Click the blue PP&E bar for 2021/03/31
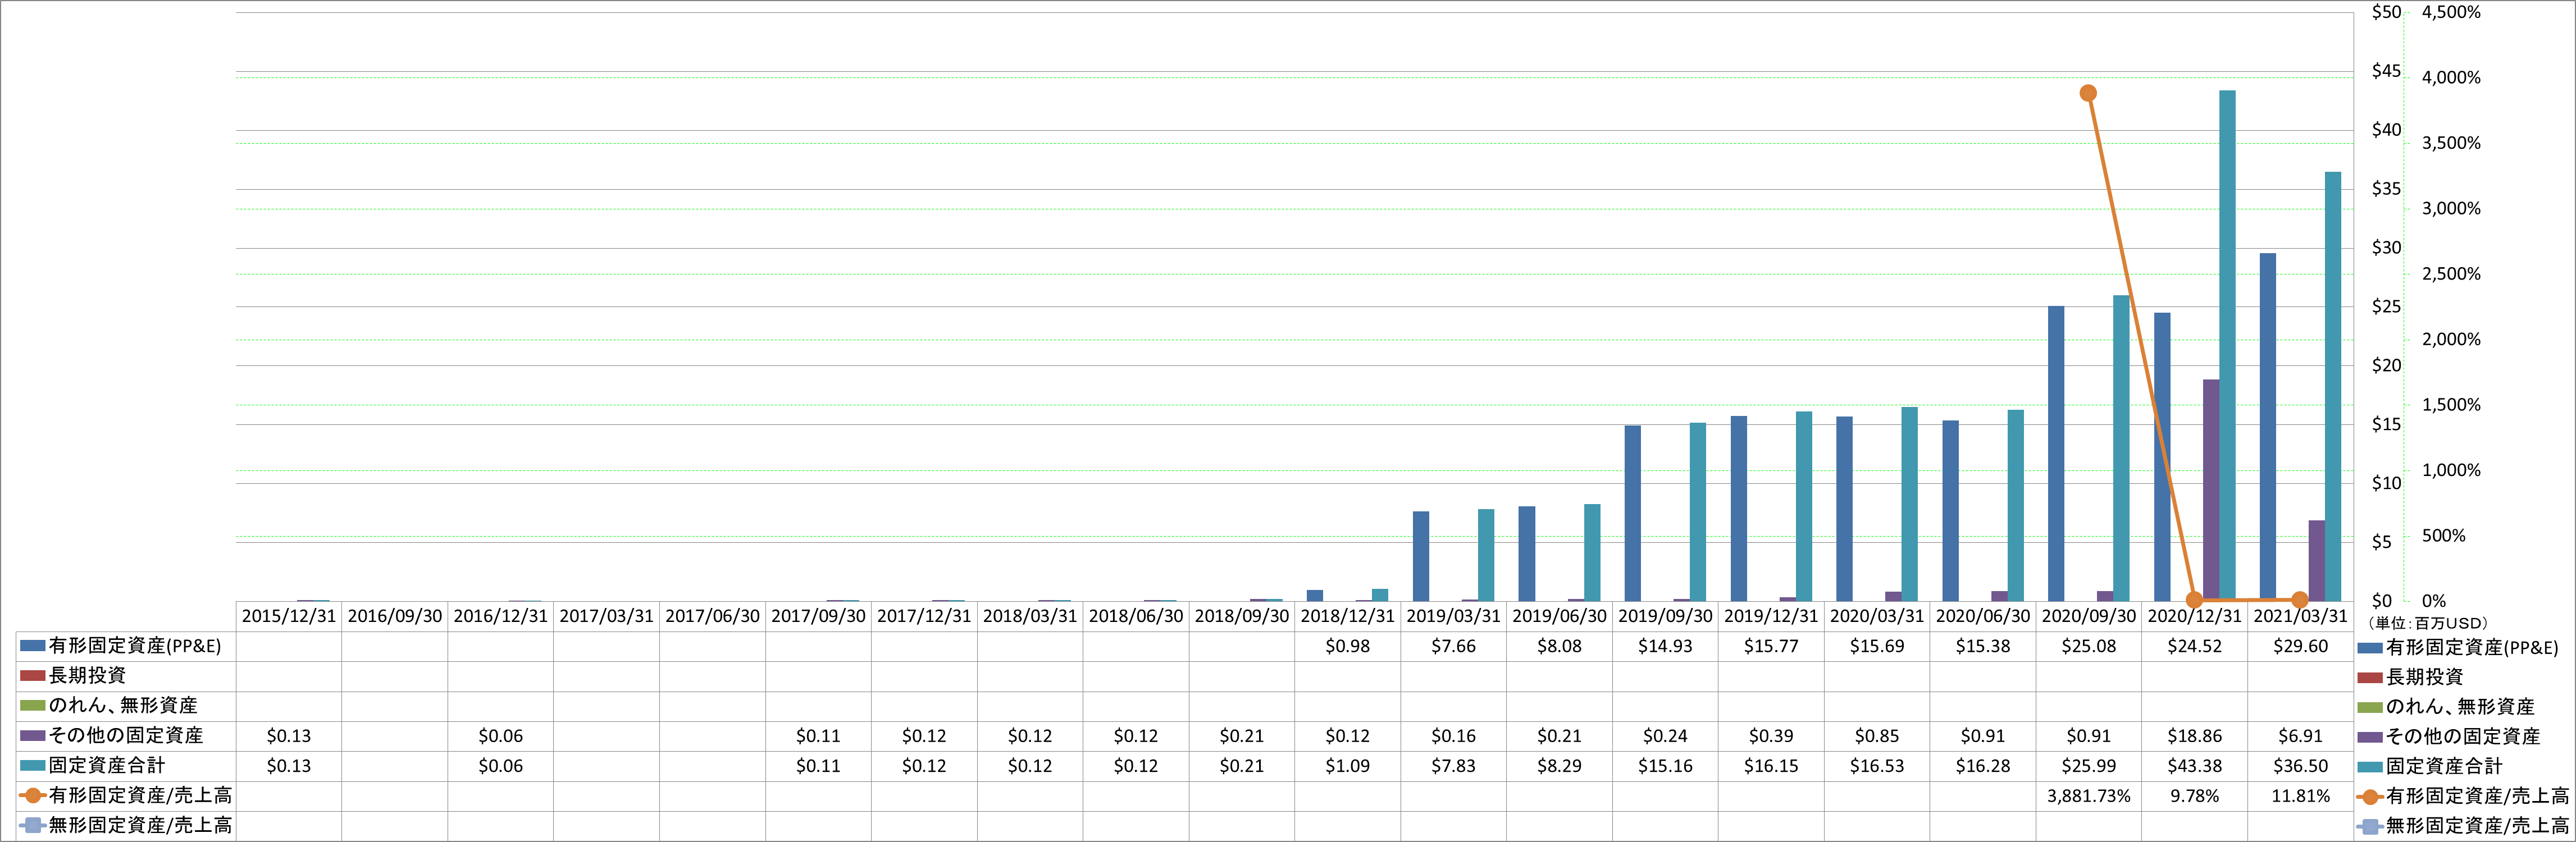Viewport: 2576px width, 842px height. pos(2268,427)
